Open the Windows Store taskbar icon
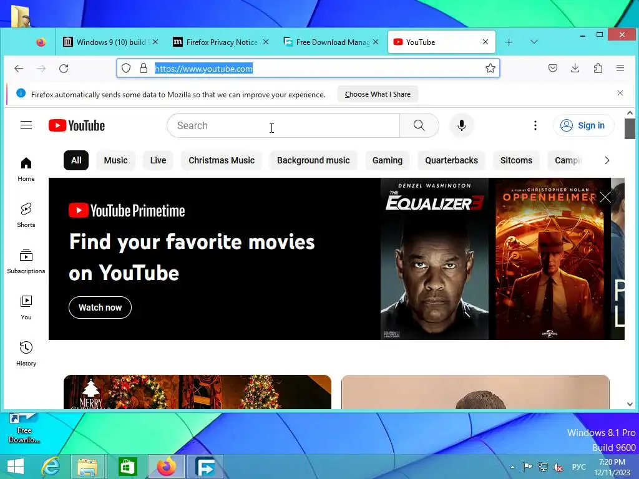The width and height of the screenshot is (639, 479). coord(127,467)
